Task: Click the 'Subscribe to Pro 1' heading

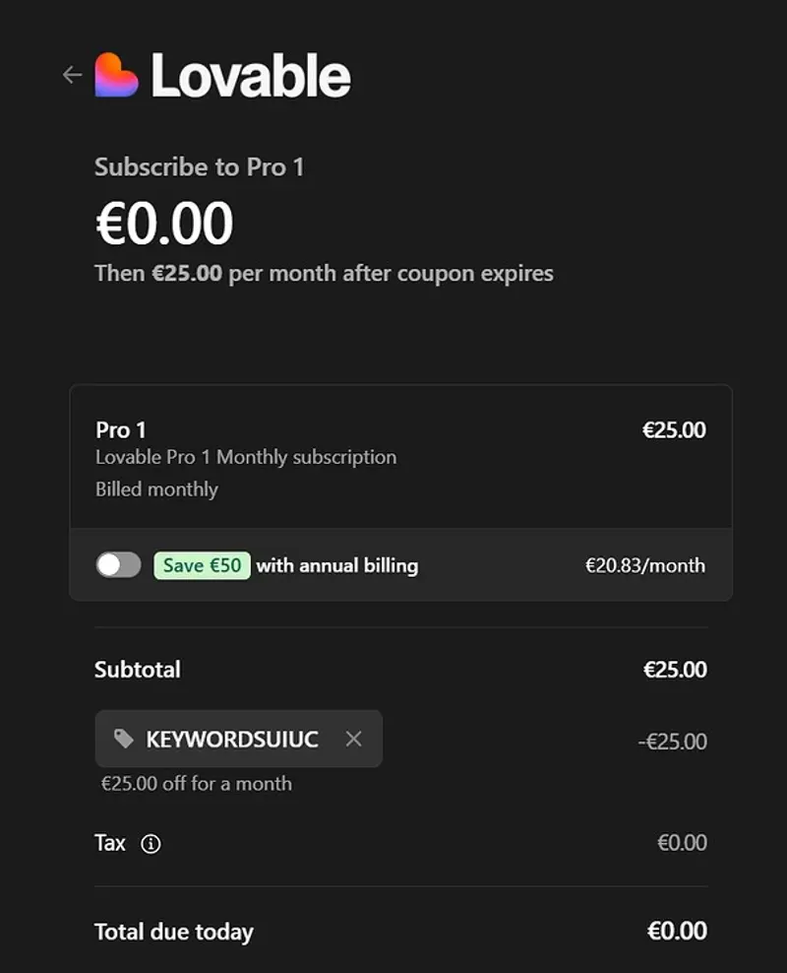Action: 199,167
